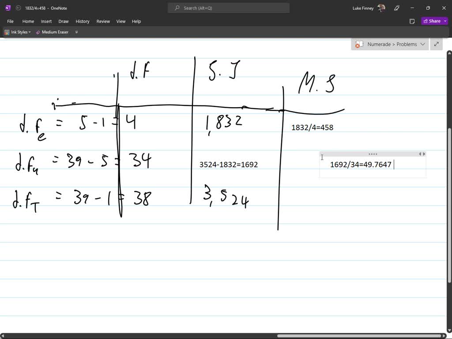This screenshot has width=452, height=339.
Task: Expand the ribbon overflow chevron
Action: point(76,32)
